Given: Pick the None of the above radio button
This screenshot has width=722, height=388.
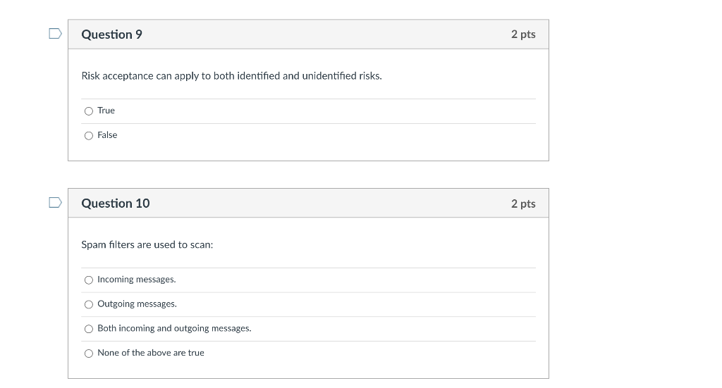Looking at the screenshot, I should [89, 353].
